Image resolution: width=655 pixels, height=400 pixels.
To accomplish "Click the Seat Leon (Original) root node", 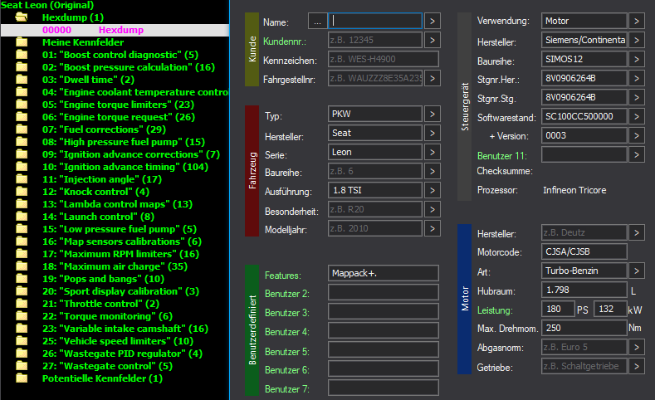I will coord(47,5).
